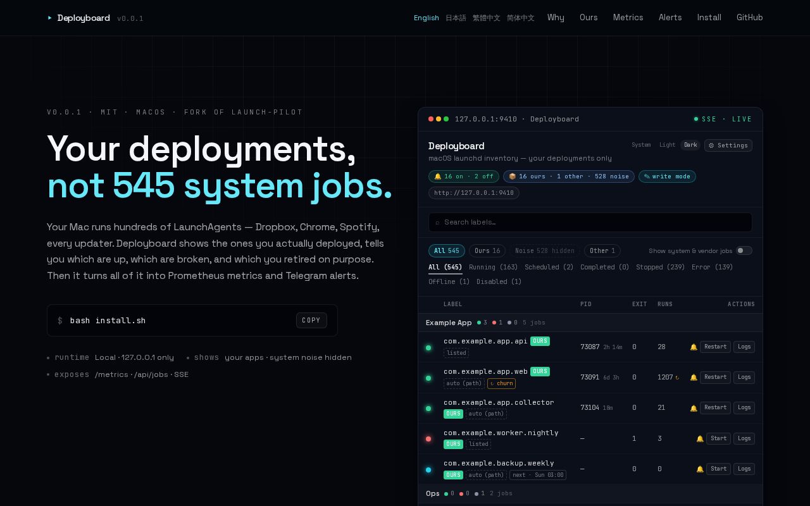Click the alert bell for com.example.backup.weekly
The height and width of the screenshot is (506, 810).
[700, 469]
